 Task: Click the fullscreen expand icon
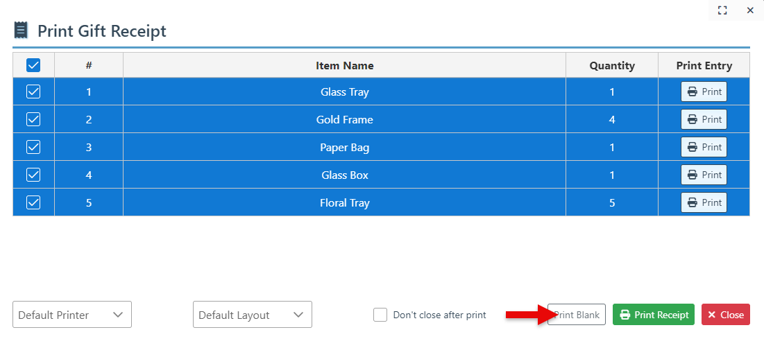pyautogui.click(x=722, y=10)
